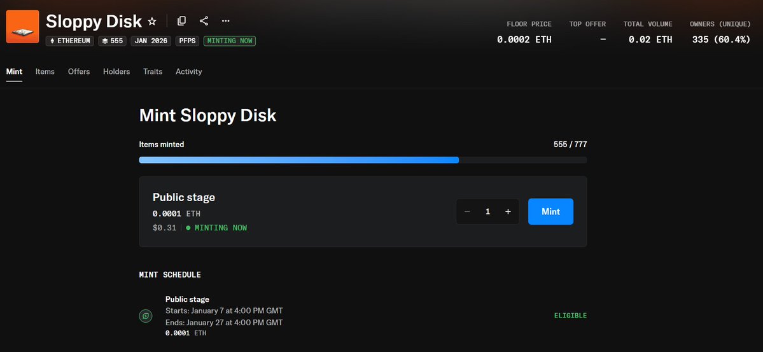Open the Traits tab
Viewport: 763px width, 352px height.
[153, 71]
